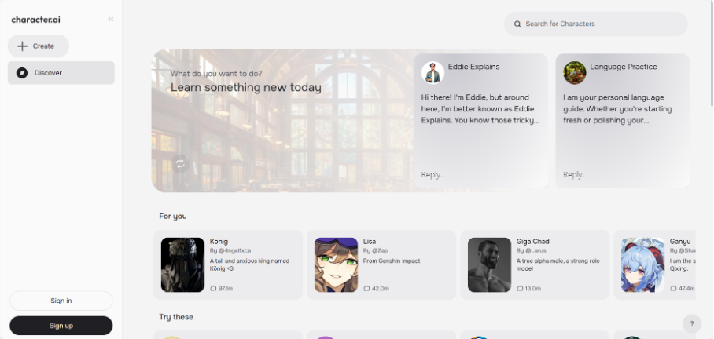Click the character.ai logo

pos(35,20)
